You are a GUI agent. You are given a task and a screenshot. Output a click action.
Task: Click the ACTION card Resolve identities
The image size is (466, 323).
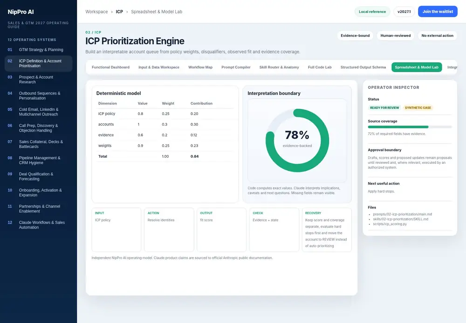tap(169, 230)
